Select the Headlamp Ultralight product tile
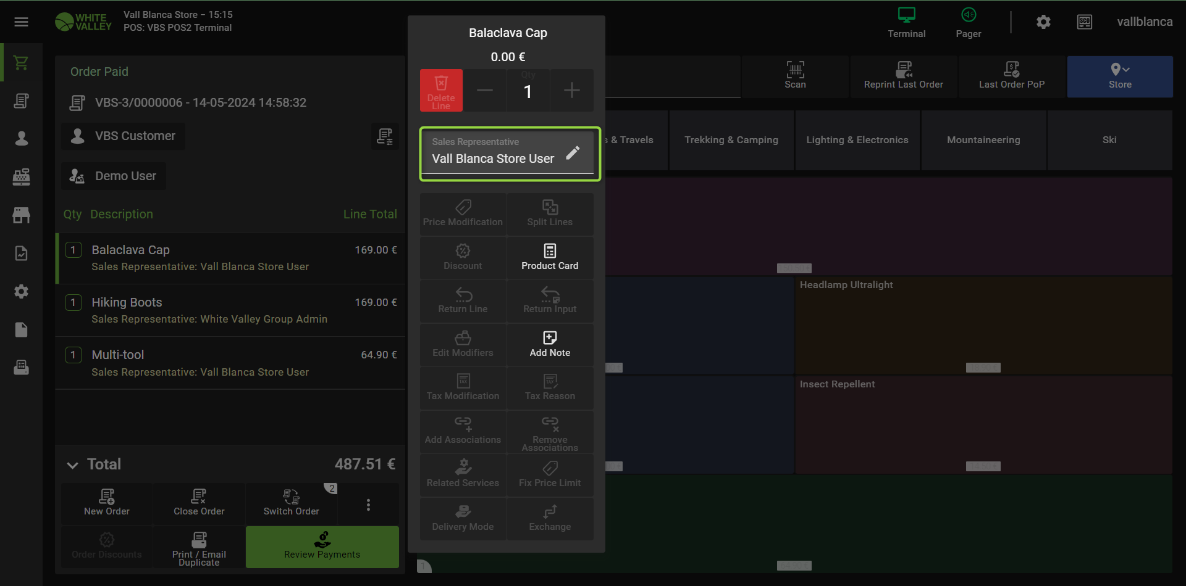Viewport: 1186px width, 586px height. click(x=983, y=326)
